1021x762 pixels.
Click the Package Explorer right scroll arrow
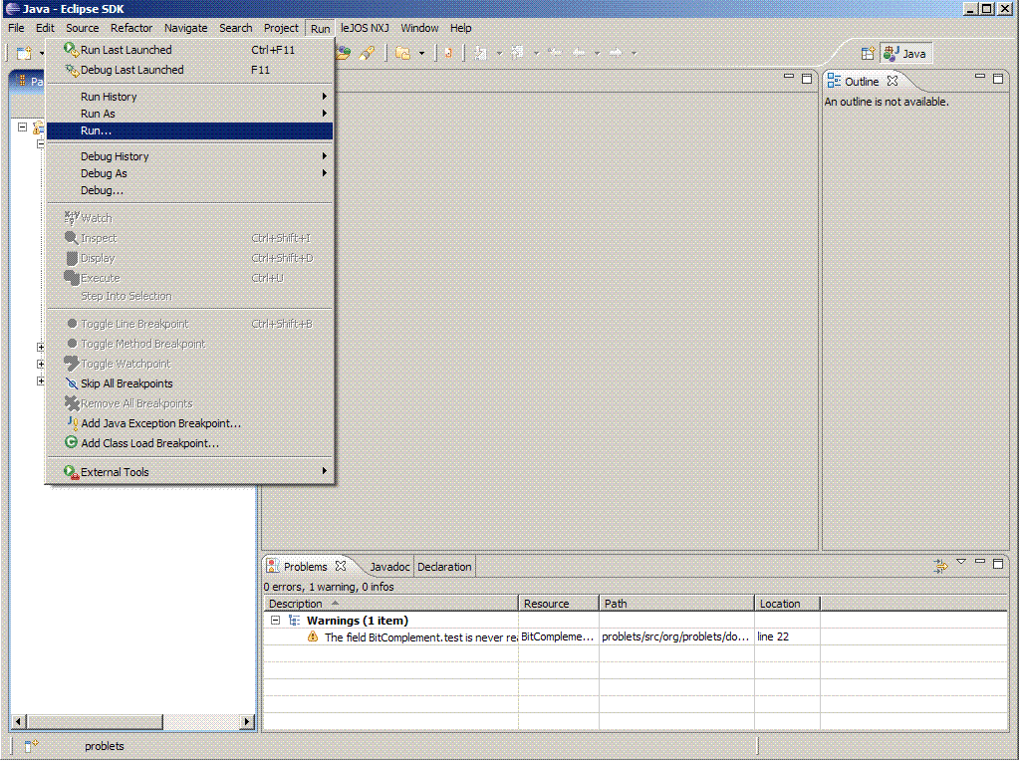coord(247,721)
